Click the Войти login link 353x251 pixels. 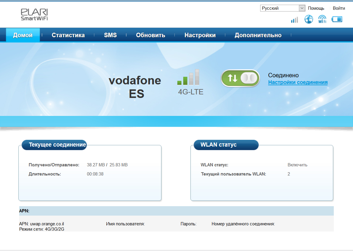click(x=339, y=8)
